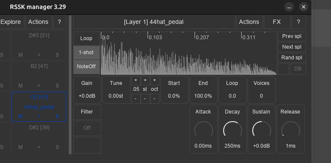The height and width of the screenshot is (163, 331).
Task: Open the left panel help question mark
Action: (x=59, y=22)
